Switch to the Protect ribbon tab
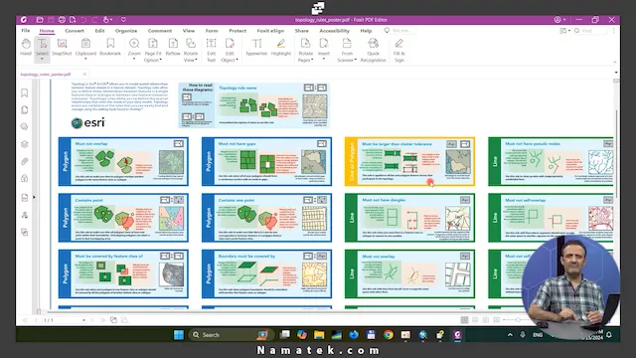 (x=238, y=31)
